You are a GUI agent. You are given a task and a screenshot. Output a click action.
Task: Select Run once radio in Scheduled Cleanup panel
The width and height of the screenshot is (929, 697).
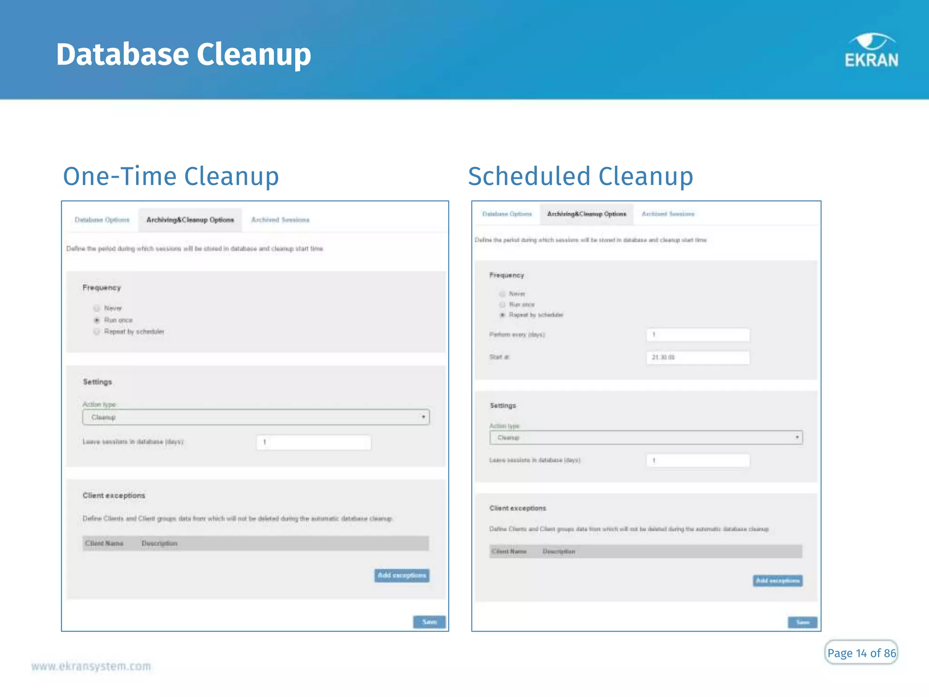(x=502, y=304)
